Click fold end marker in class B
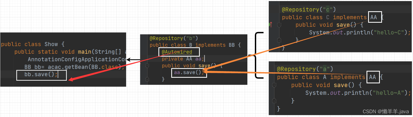The height and width of the screenshot is (117, 413). click(147, 79)
